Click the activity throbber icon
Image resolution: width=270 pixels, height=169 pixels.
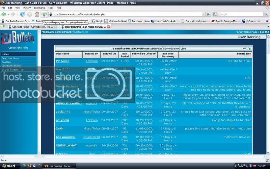267,8
